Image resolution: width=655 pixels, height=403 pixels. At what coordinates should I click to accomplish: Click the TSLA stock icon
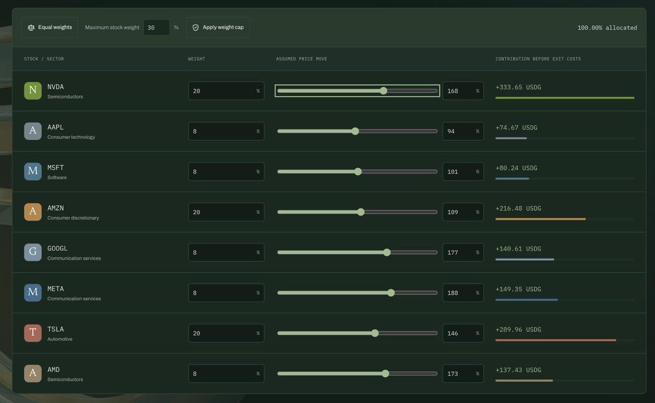point(33,333)
